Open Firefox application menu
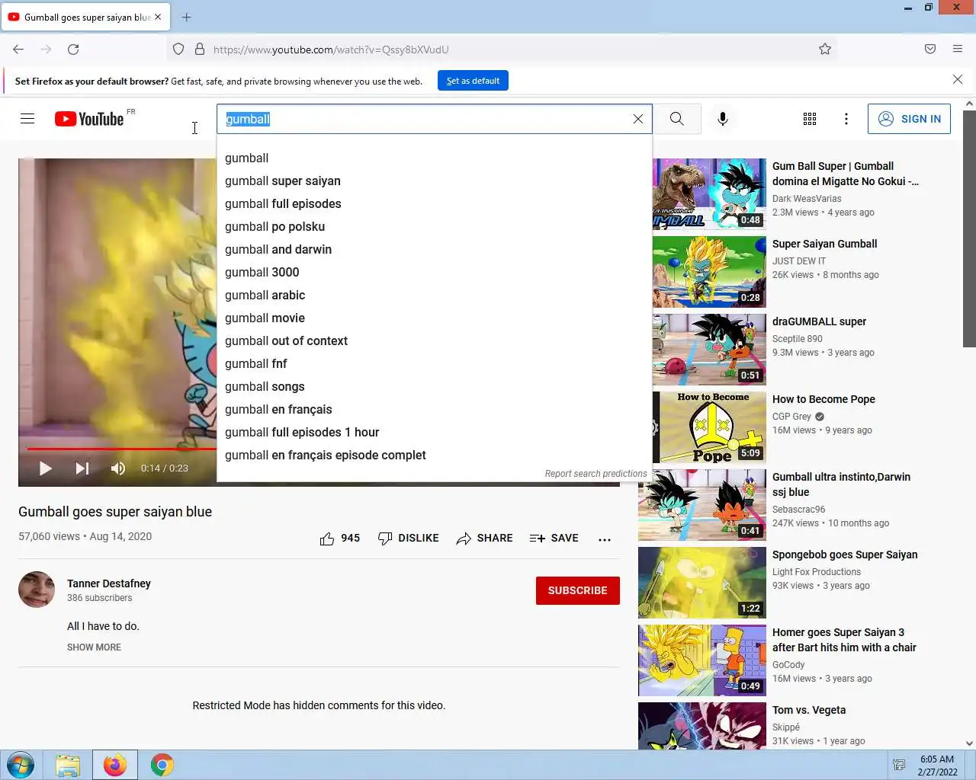Screen dimensions: 976x780 pyautogui.click(x=958, y=50)
